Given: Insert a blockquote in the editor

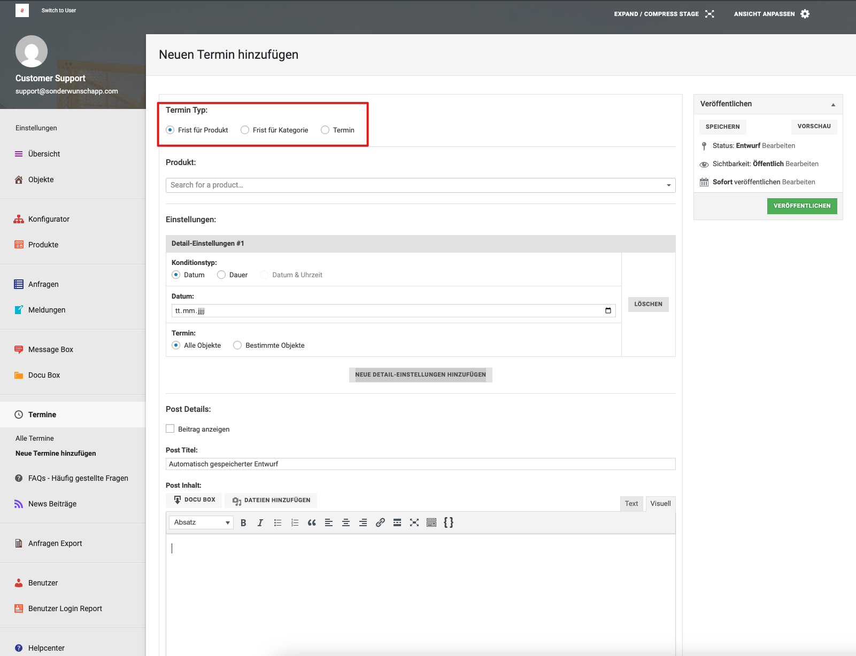Looking at the screenshot, I should pyautogui.click(x=312, y=522).
